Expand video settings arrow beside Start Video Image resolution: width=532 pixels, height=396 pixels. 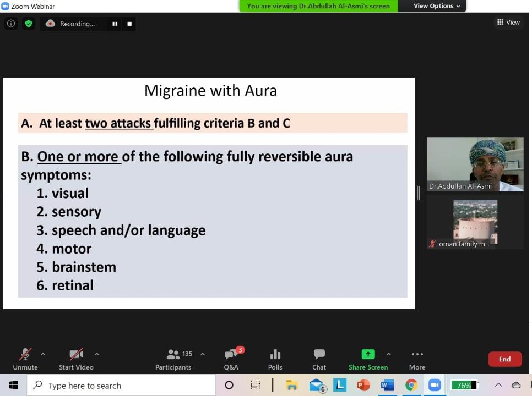click(x=97, y=354)
